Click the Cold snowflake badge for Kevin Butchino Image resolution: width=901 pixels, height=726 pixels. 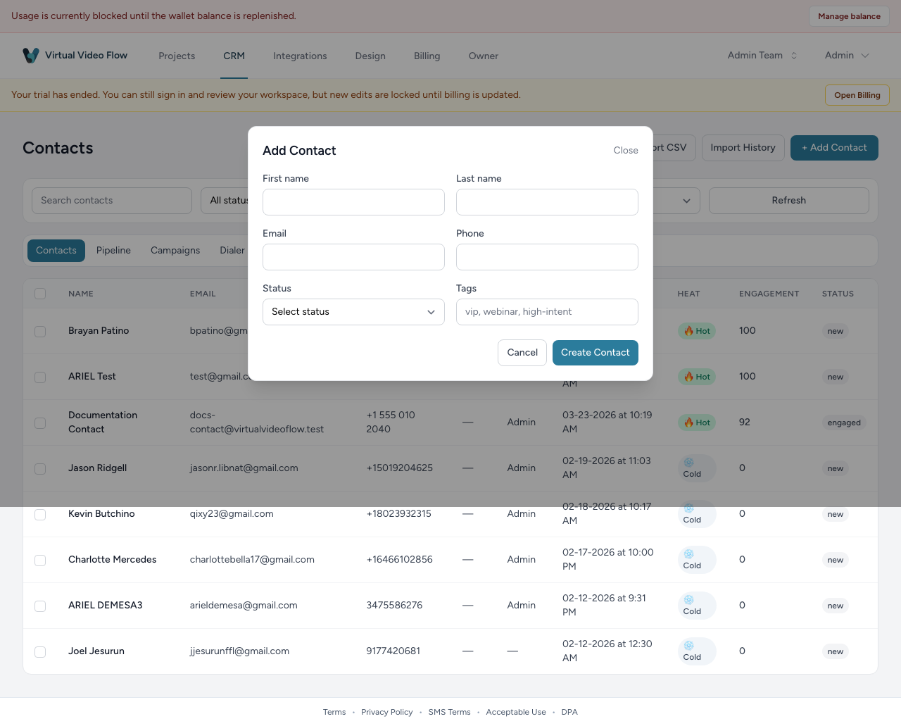coord(697,514)
